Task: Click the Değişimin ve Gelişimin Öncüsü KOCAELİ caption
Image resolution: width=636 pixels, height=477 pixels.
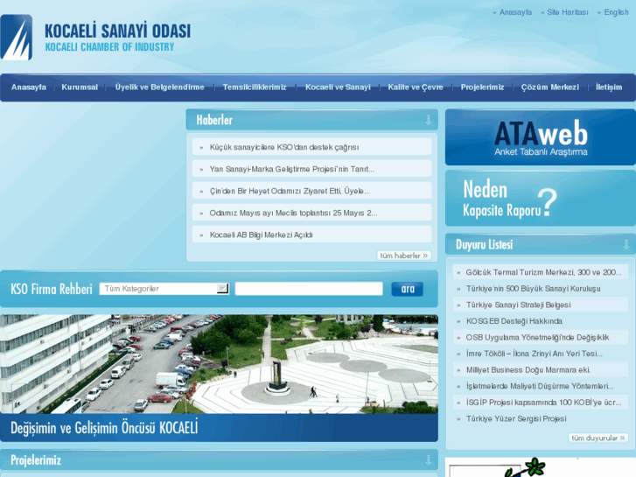Action: pyautogui.click(x=104, y=428)
